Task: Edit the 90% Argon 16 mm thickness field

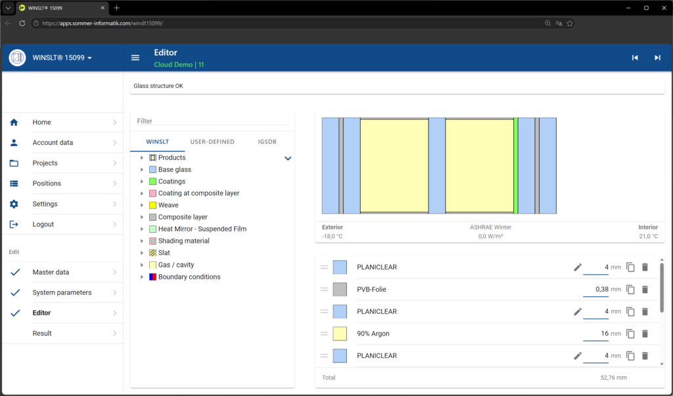Action: tap(595, 334)
